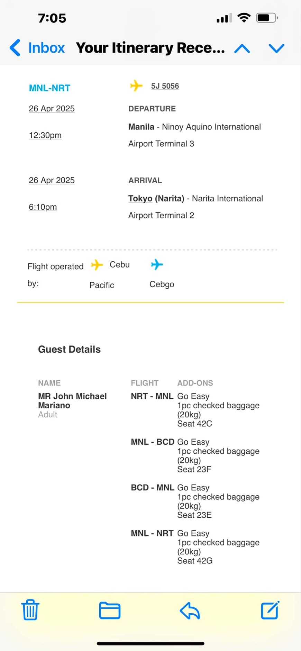
Task: Tap the yellow plane icon beside 5J 5056
Action: 136,85
